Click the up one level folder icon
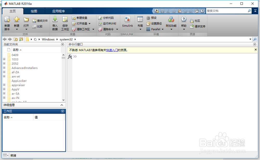This screenshot has width=260, height=160. coord(15,39)
